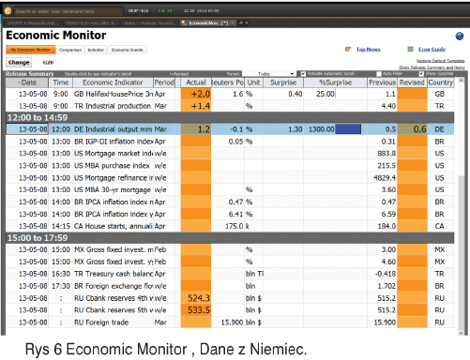Open the Top News link

tap(369, 50)
